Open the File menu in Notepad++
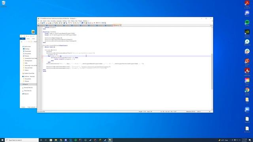This screenshot has height=142, width=253. (38, 21)
